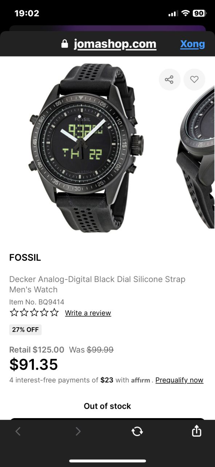Rate the watch with the fifth star
The image size is (215, 467).
point(54,312)
